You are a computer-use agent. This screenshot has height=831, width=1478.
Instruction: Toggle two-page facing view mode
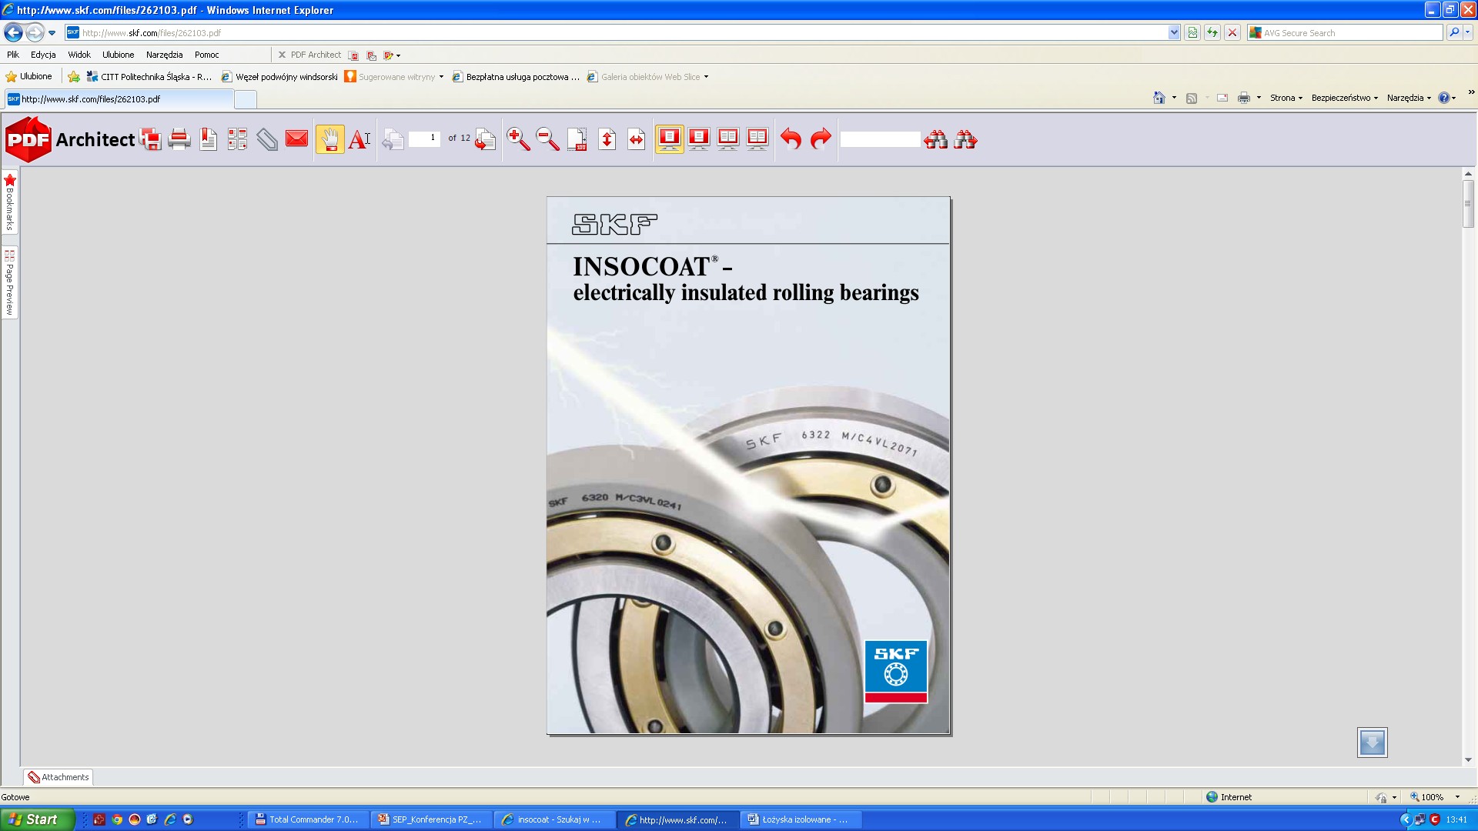(x=728, y=139)
